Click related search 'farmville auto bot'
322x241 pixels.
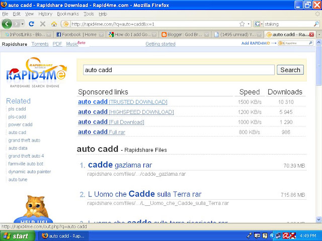26,164
